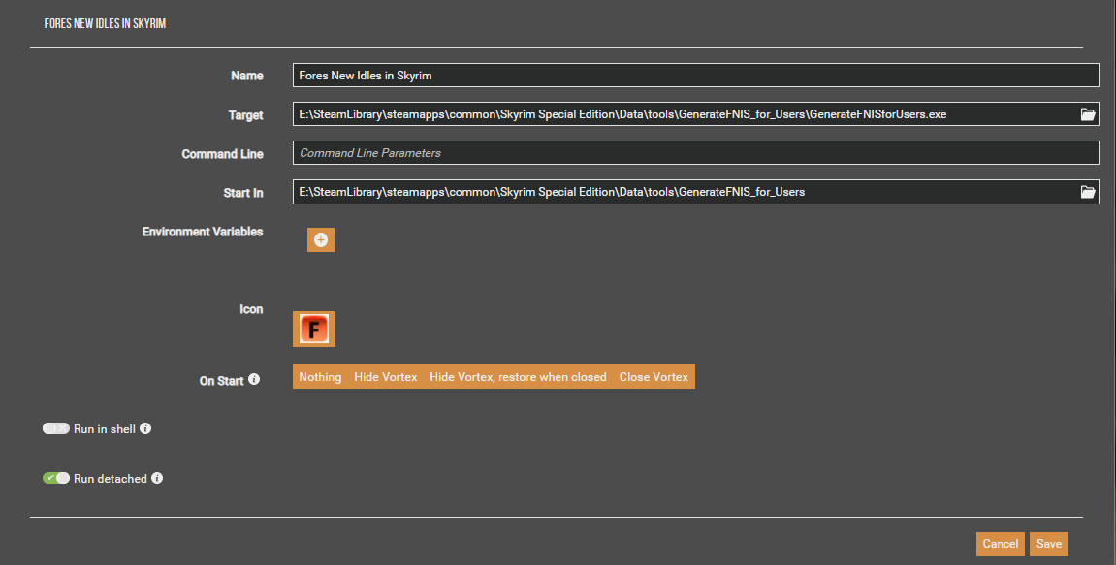Viewport: 1116px width, 565px height.
Task: Change the orange F tool icon
Action: tap(314, 329)
